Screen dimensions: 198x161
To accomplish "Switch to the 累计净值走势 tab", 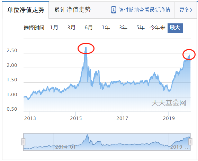I will pos(72,10).
